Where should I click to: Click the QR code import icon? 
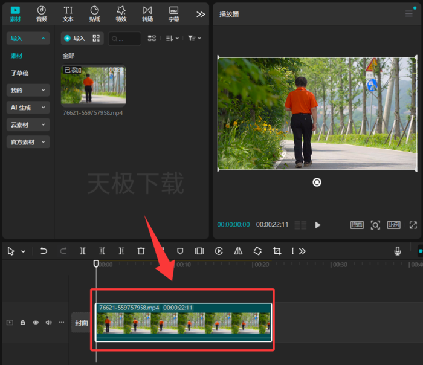pos(96,38)
